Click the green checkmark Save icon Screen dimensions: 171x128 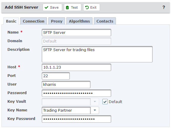click(x=46, y=7)
